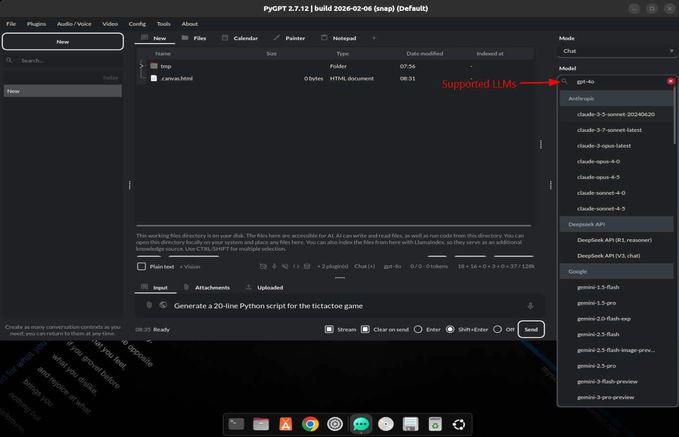Open the About menu

[190, 24]
